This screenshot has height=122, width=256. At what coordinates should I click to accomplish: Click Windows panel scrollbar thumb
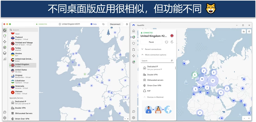[x=176, y=68]
